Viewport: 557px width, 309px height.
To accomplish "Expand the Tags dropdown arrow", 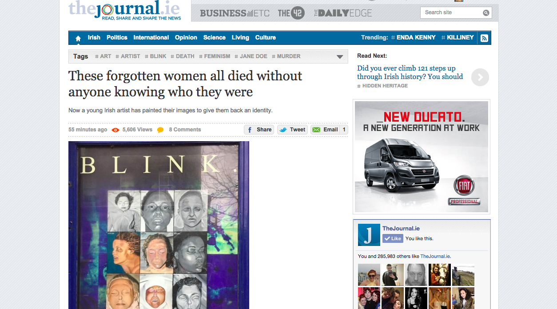I will [340, 57].
